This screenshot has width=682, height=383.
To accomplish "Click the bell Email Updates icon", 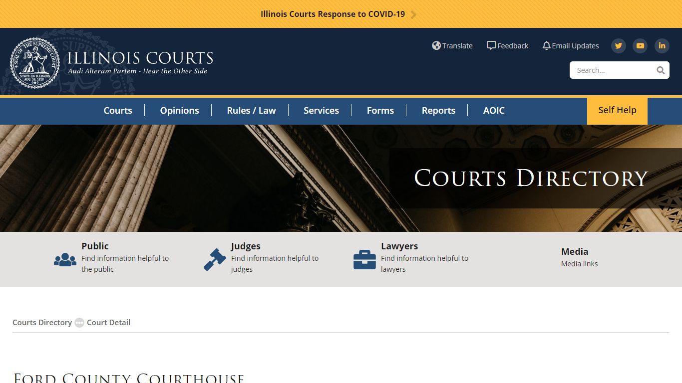I will point(546,45).
